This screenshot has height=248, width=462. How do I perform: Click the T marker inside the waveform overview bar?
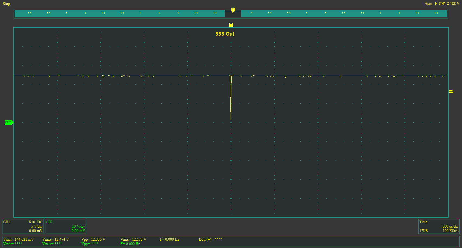coord(233,9)
